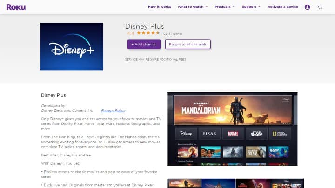Expand the What to watch menu

[x=193, y=7]
